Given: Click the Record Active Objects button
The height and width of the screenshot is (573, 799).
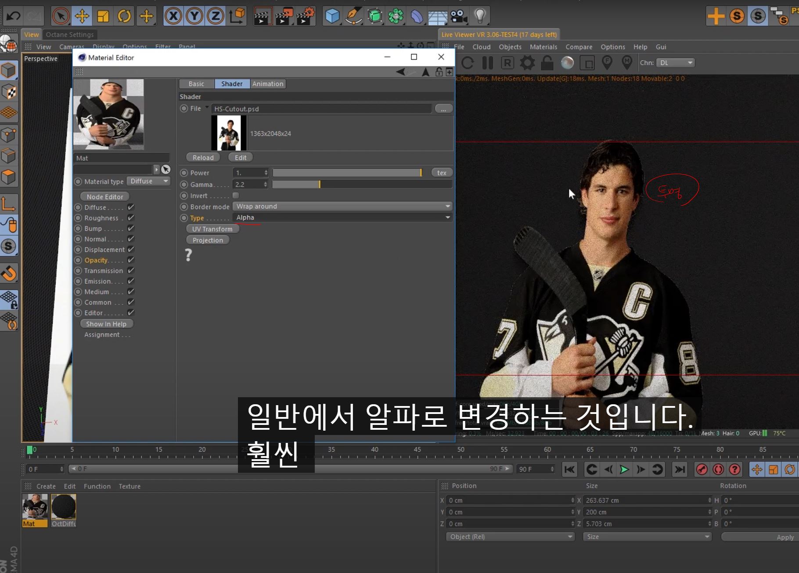Looking at the screenshot, I should pos(702,469).
